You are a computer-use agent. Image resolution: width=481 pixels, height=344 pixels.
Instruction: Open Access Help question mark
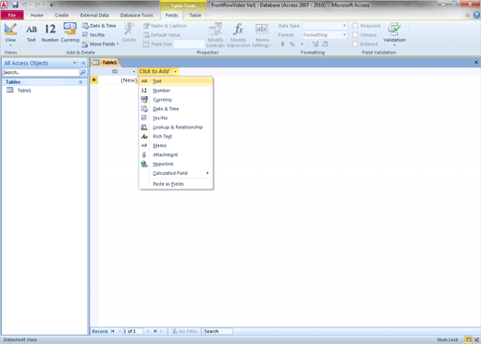click(x=476, y=15)
